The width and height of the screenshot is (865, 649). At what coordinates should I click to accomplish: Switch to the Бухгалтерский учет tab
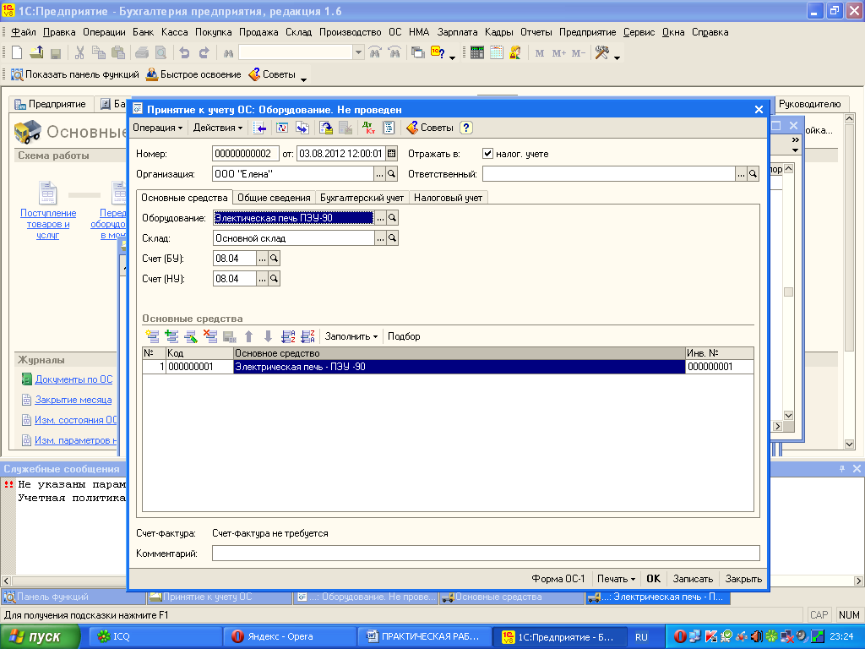[x=362, y=198]
